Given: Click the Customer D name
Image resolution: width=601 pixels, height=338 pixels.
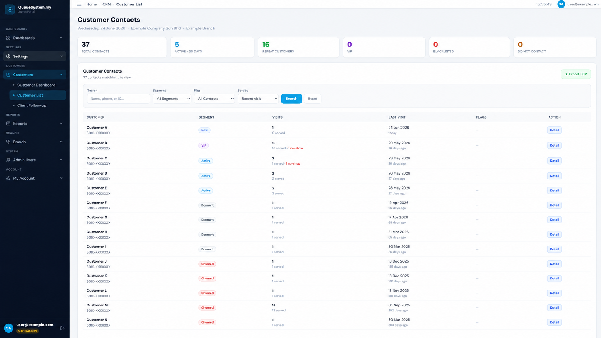Looking at the screenshot, I should click(x=97, y=173).
